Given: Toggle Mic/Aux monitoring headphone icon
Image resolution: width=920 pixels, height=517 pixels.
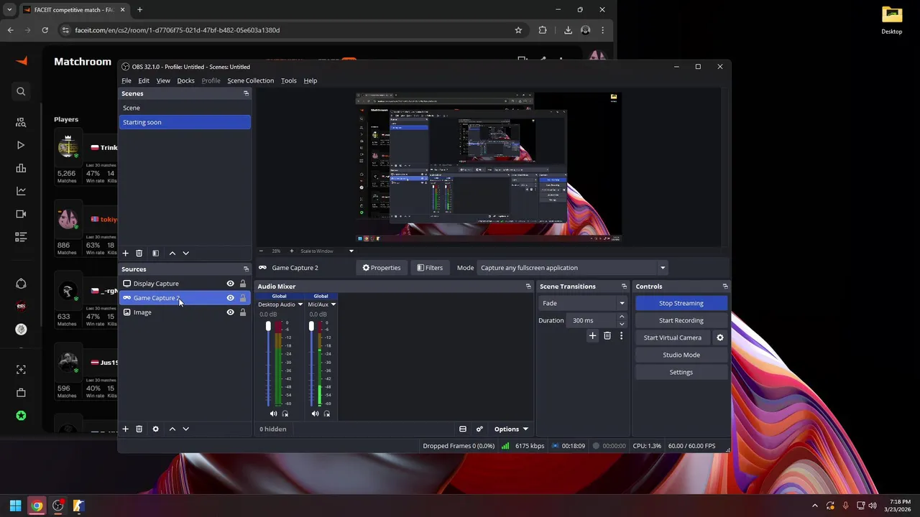Looking at the screenshot, I should click(x=327, y=414).
